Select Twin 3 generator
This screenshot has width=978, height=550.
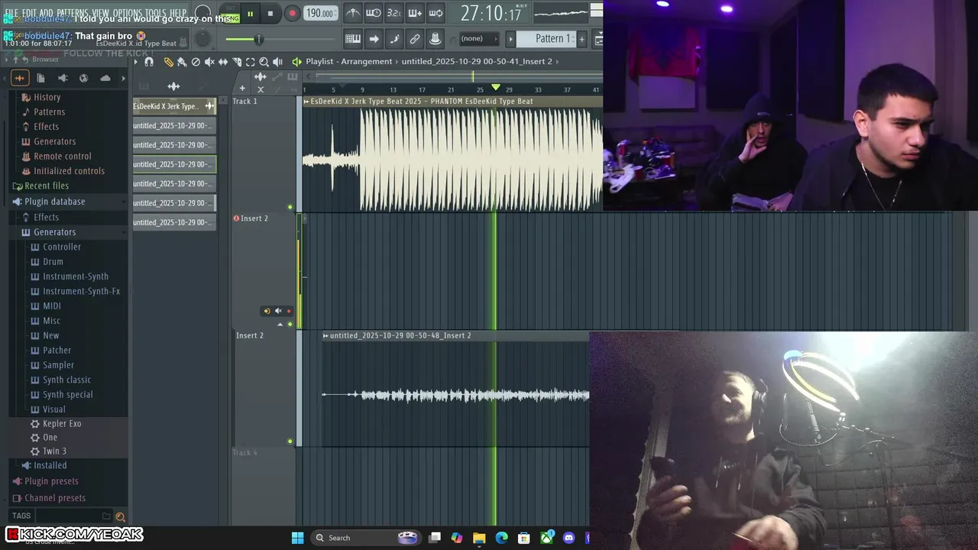click(x=54, y=451)
